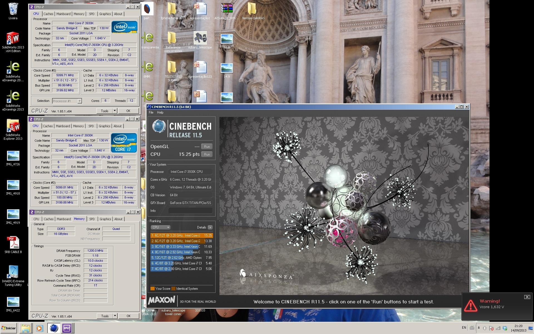Open SolidWorks eDrawings 20... desktop shortcut
This screenshot has height=334, width=534.
(13, 71)
